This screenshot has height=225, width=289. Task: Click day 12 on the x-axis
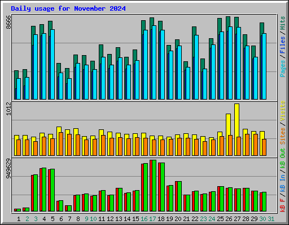pyautogui.click(x=110, y=219)
